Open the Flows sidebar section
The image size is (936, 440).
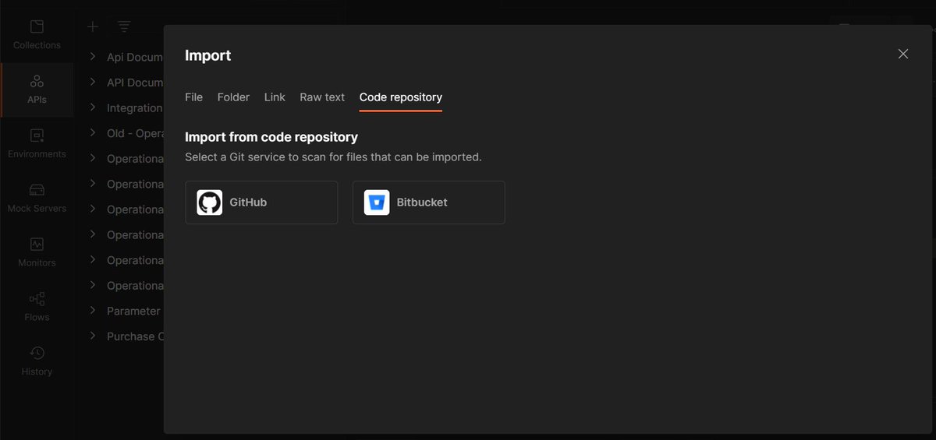coord(37,308)
